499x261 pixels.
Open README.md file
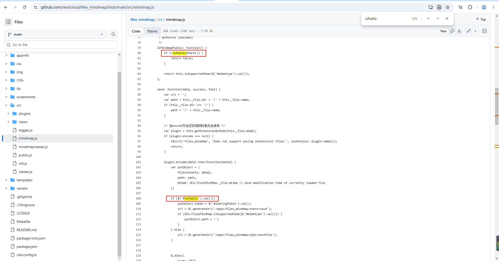coord(27,230)
